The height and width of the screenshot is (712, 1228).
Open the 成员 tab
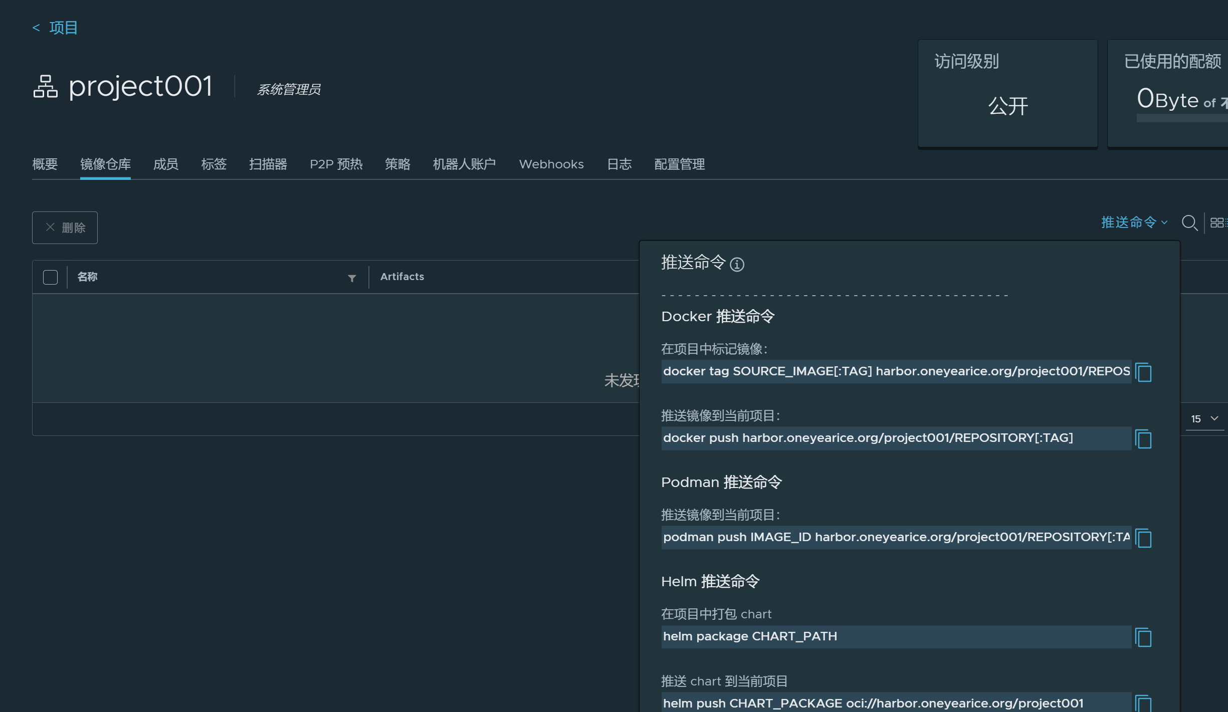click(x=165, y=164)
